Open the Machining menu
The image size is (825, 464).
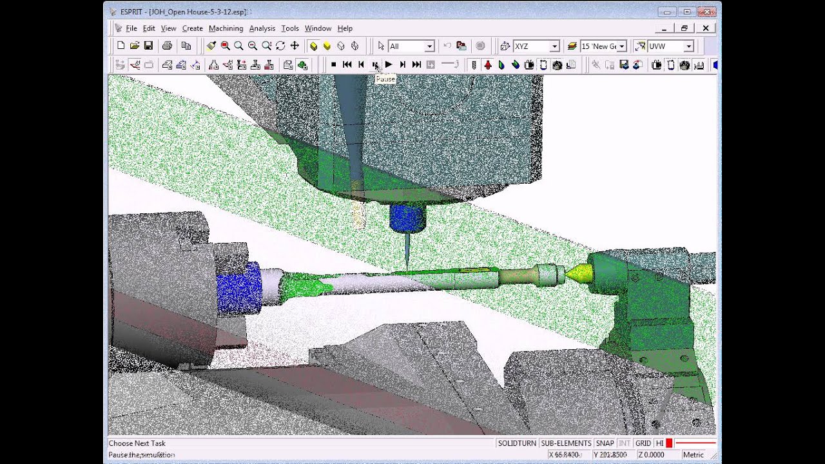[x=226, y=28]
